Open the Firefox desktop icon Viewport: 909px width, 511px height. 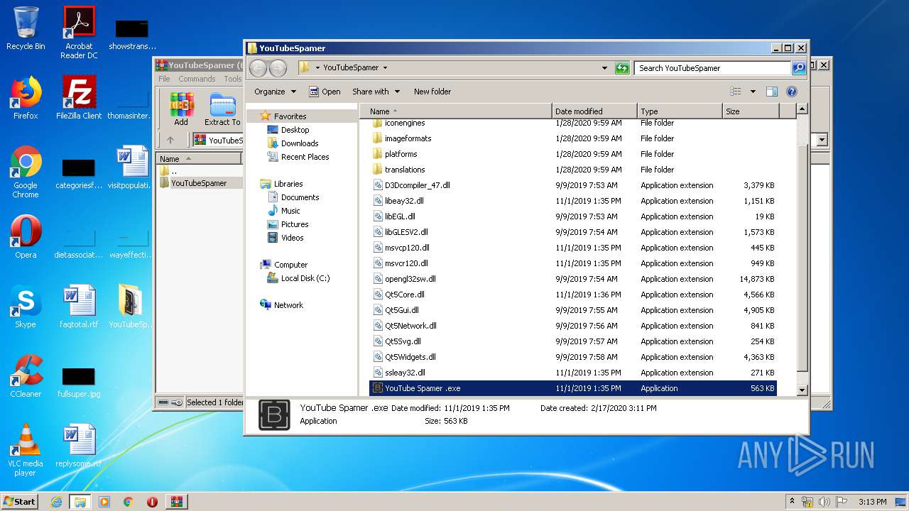coord(26,98)
